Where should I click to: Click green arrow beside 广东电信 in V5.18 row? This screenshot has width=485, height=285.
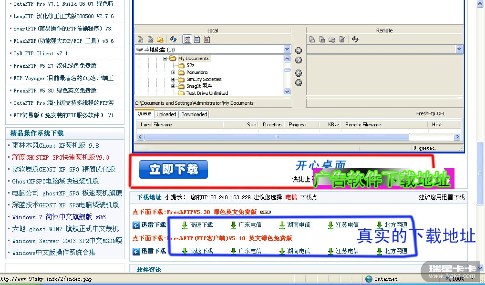pyautogui.click(x=234, y=251)
